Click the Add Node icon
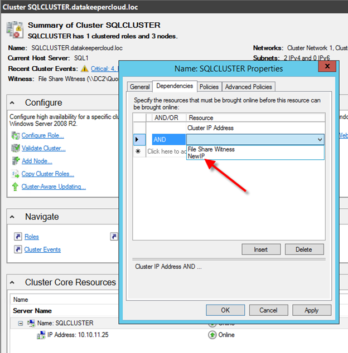This screenshot has width=348, height=353. coord(15,161)
